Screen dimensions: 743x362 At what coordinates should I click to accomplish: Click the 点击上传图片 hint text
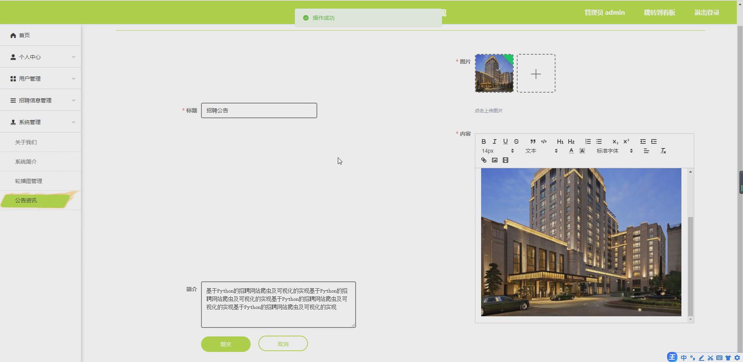click(x=488, y=111)
